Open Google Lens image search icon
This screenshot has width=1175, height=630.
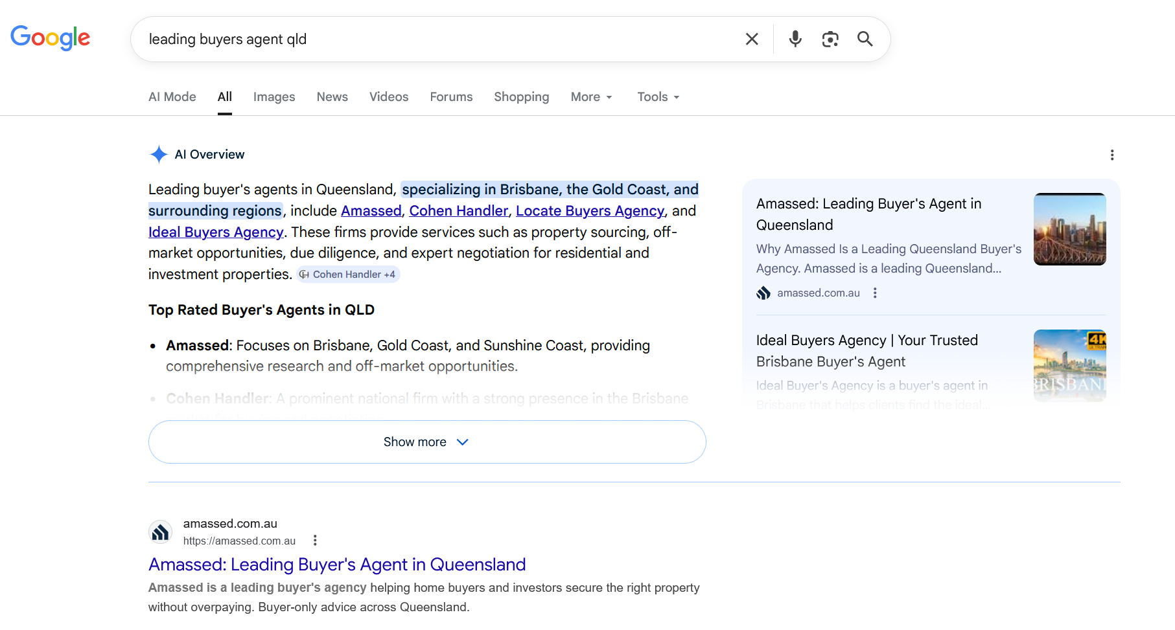click(x=830, y=39)
